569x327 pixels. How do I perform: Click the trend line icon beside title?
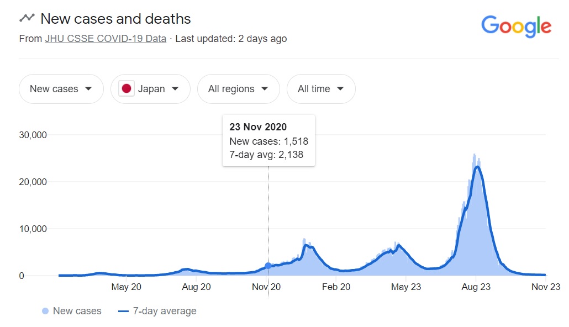click(27, 18)
